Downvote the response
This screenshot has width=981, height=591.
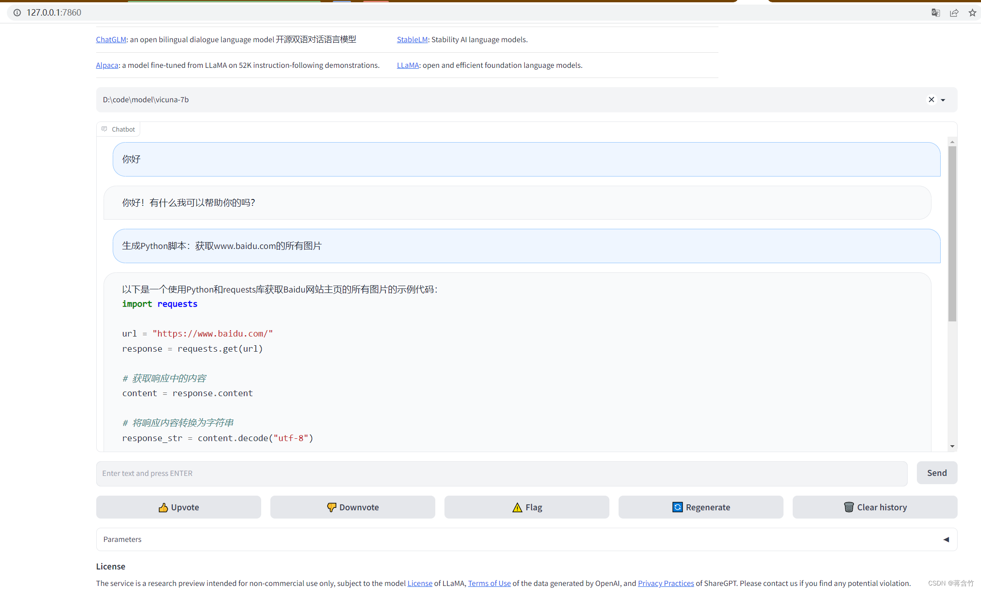click(x=353, y=507)
